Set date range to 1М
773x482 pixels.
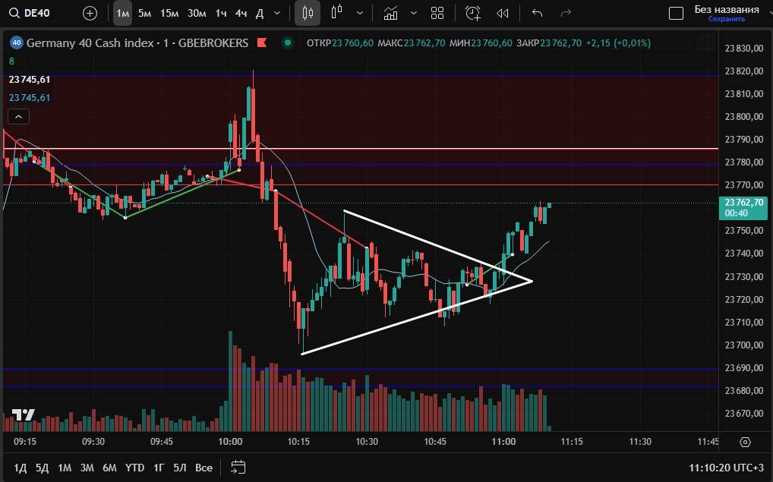pos(65,468)
